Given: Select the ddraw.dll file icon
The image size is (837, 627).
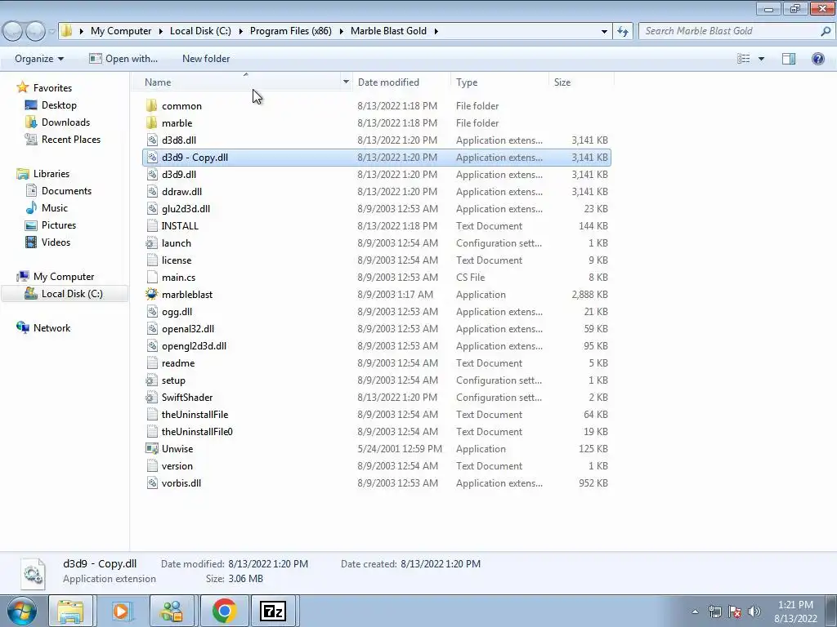Looking at the screenshot, I should (152, 191).
